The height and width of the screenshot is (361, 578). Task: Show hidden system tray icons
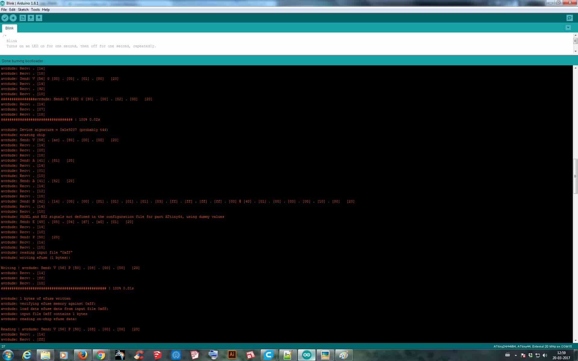[x=516, y=355]
